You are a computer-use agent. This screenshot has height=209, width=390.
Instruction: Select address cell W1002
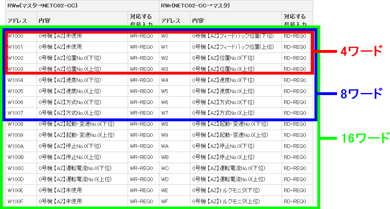[21, 58]
